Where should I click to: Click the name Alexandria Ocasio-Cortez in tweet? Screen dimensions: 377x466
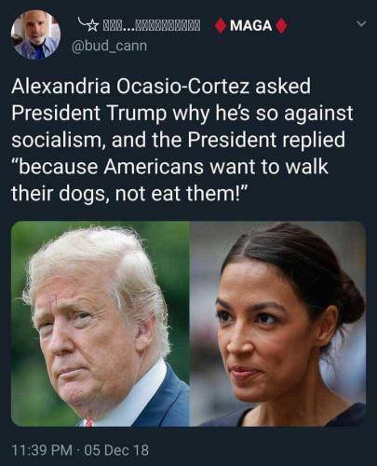(x=130, y=86)
